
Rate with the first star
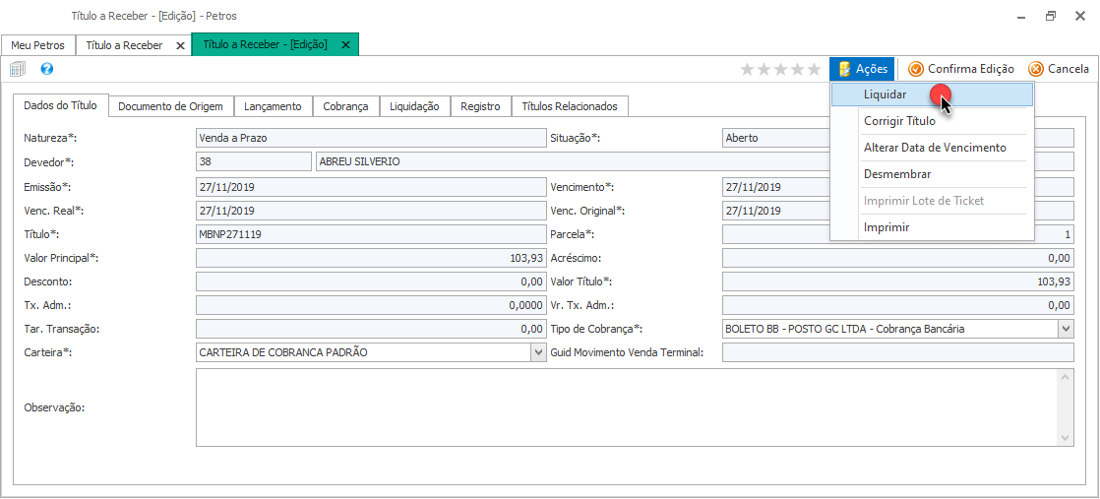coord(747,69)
